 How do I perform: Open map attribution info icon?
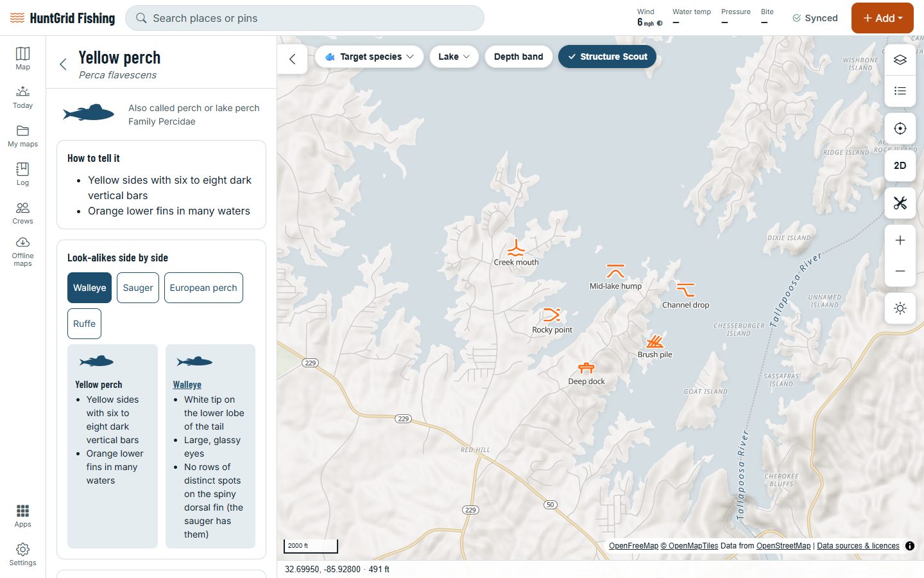click(x=910, y=546)
